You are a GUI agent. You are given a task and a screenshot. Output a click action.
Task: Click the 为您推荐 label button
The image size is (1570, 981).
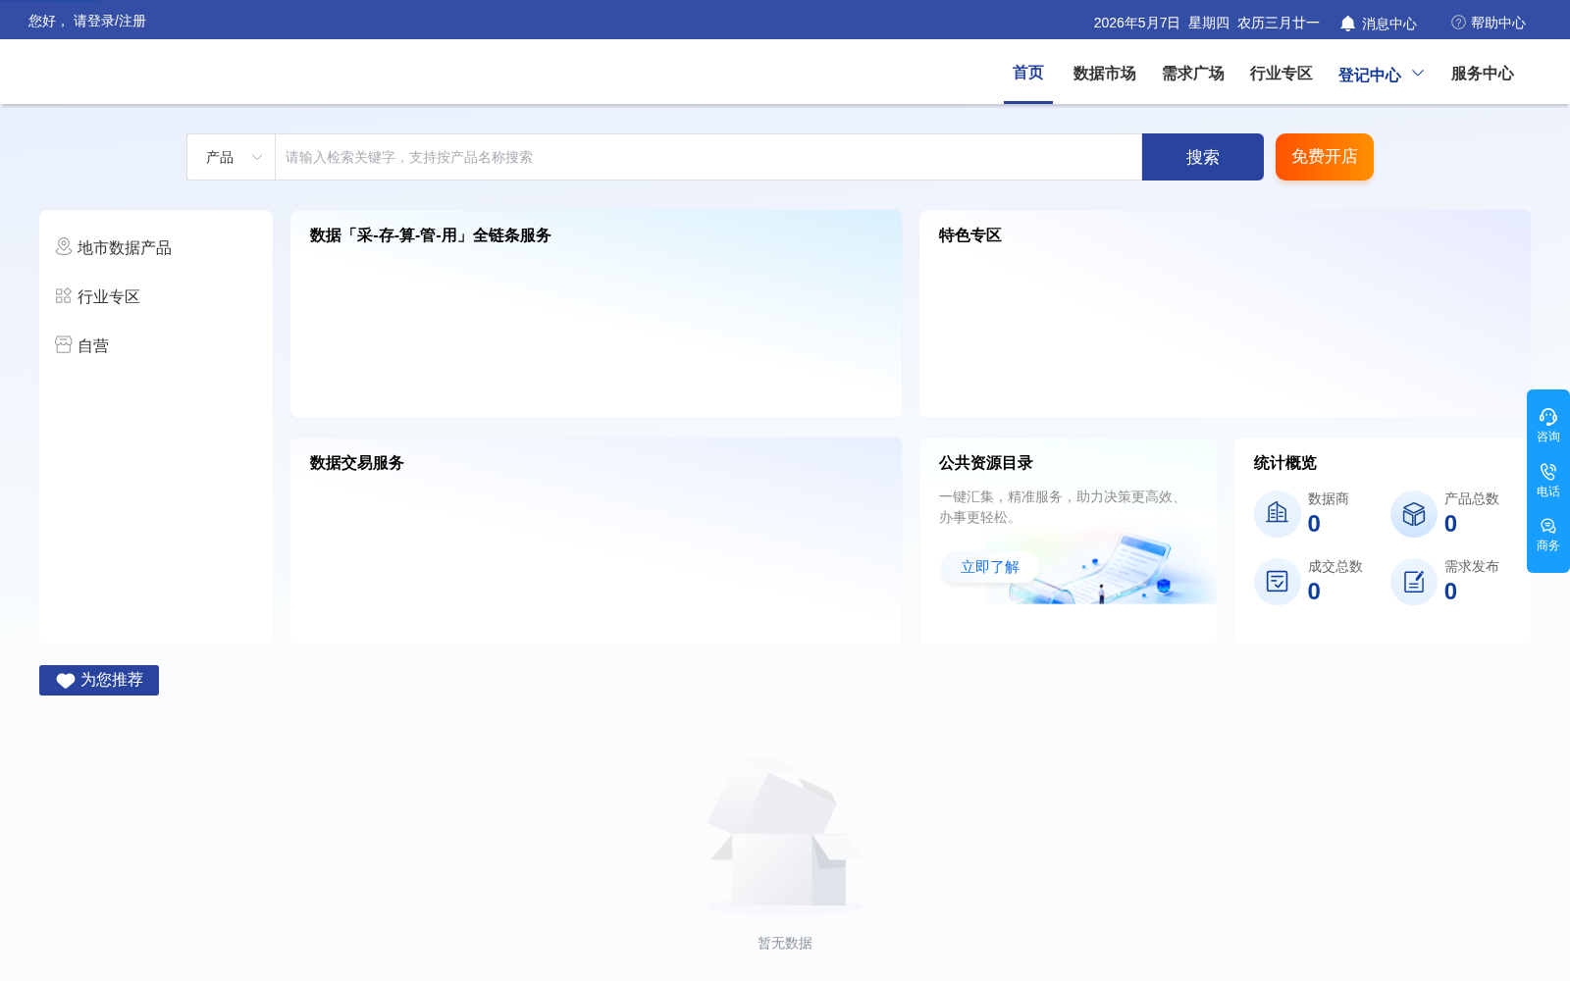[x=99, y=680]
